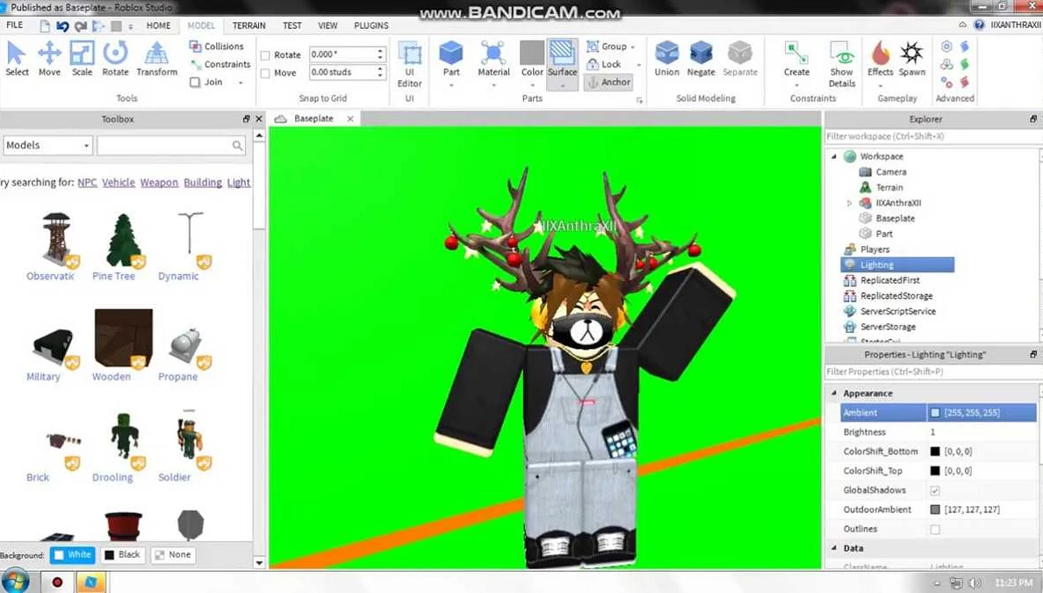The image size is (1043, 593).
Task: Toggle Collisions on or off
Action: tap(216, 47)
